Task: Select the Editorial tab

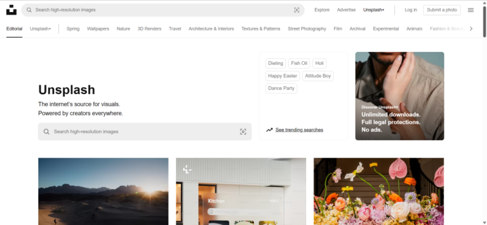Action: (x=14, y=29)
